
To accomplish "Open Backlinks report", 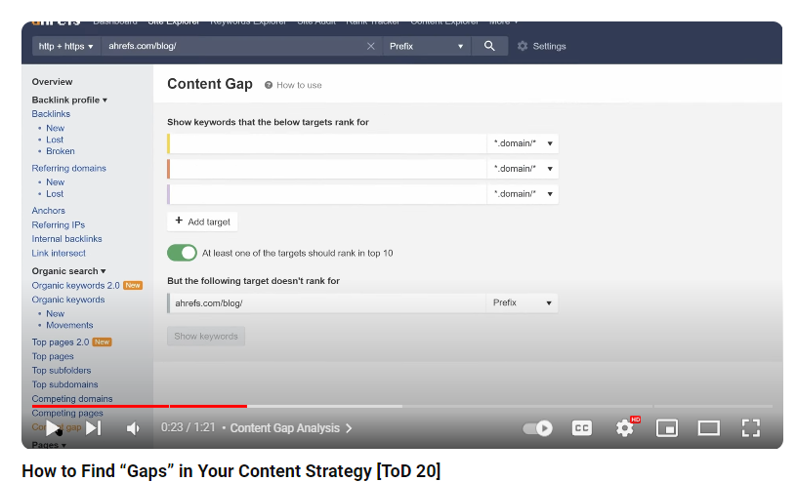I will 51,114.
